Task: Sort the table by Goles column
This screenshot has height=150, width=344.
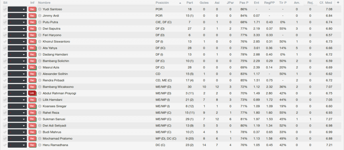Action: (204, 3)
